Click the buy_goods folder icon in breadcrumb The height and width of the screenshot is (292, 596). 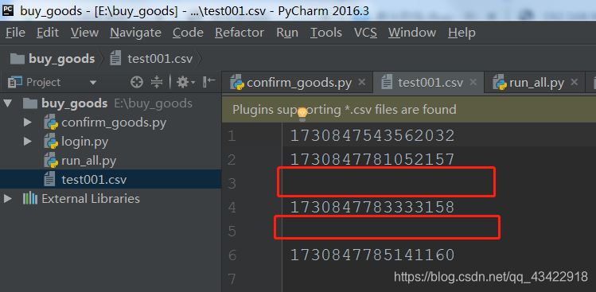(x=18, y=59)
